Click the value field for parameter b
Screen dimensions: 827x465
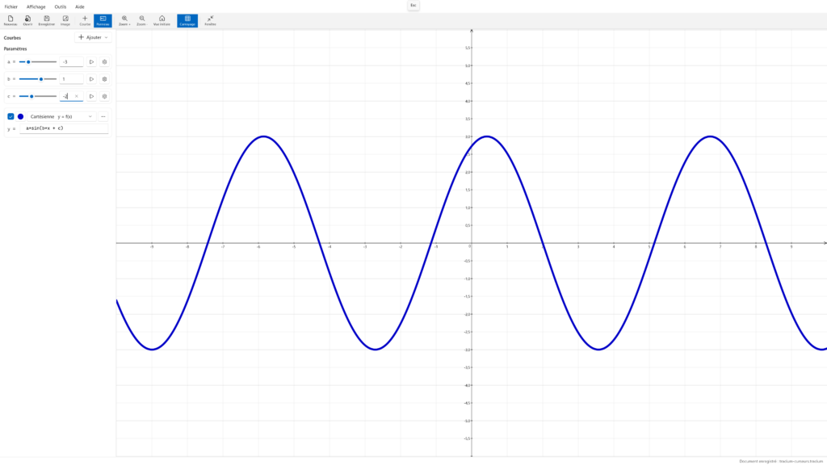tap(71, 79)
